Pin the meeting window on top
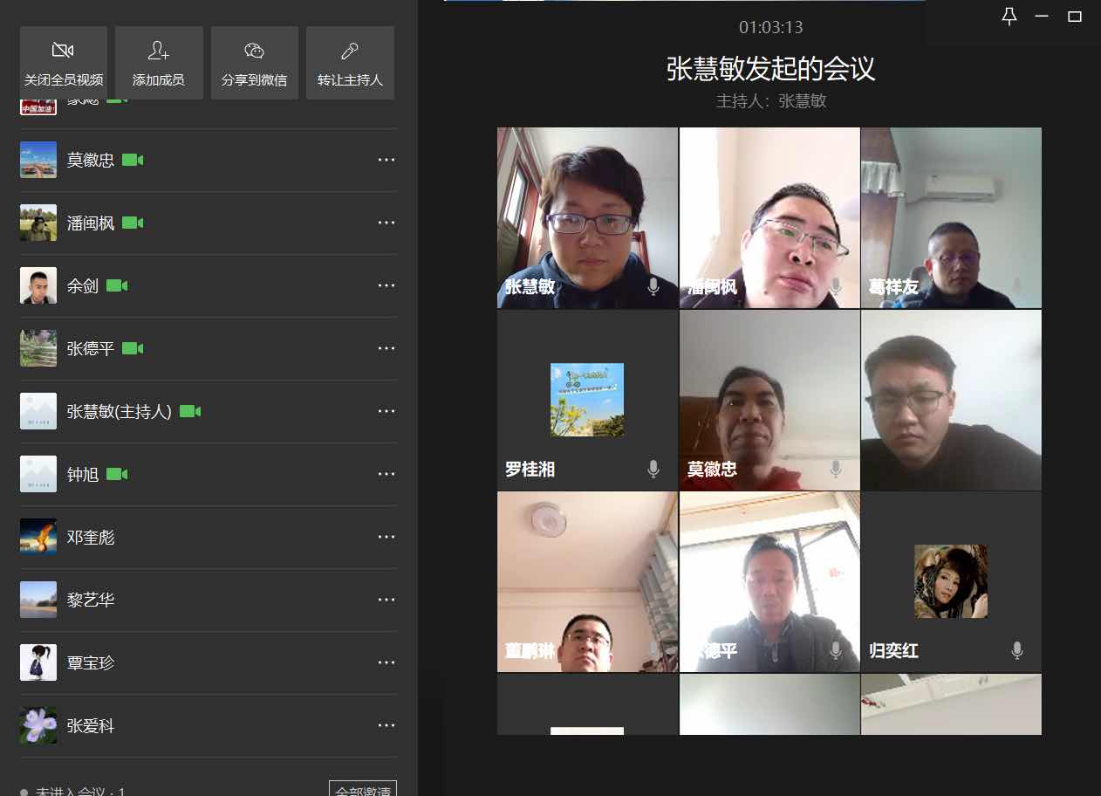Screen dimensions: 1101x796 1009,17
